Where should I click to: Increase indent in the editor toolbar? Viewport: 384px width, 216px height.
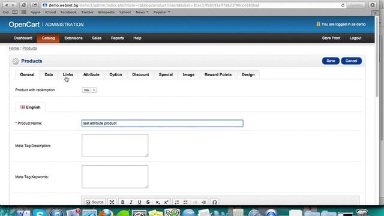(x=204, y=202)
